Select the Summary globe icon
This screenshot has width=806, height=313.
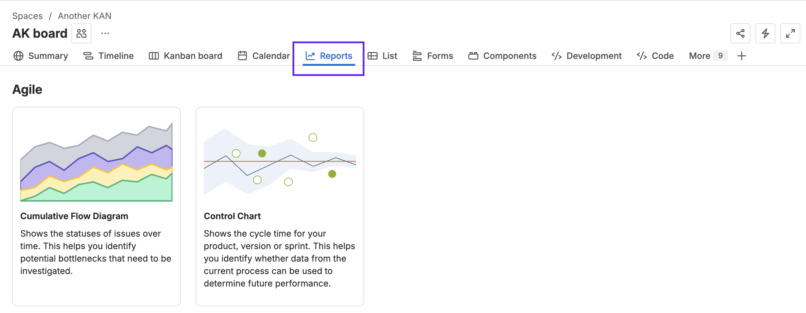18,56
